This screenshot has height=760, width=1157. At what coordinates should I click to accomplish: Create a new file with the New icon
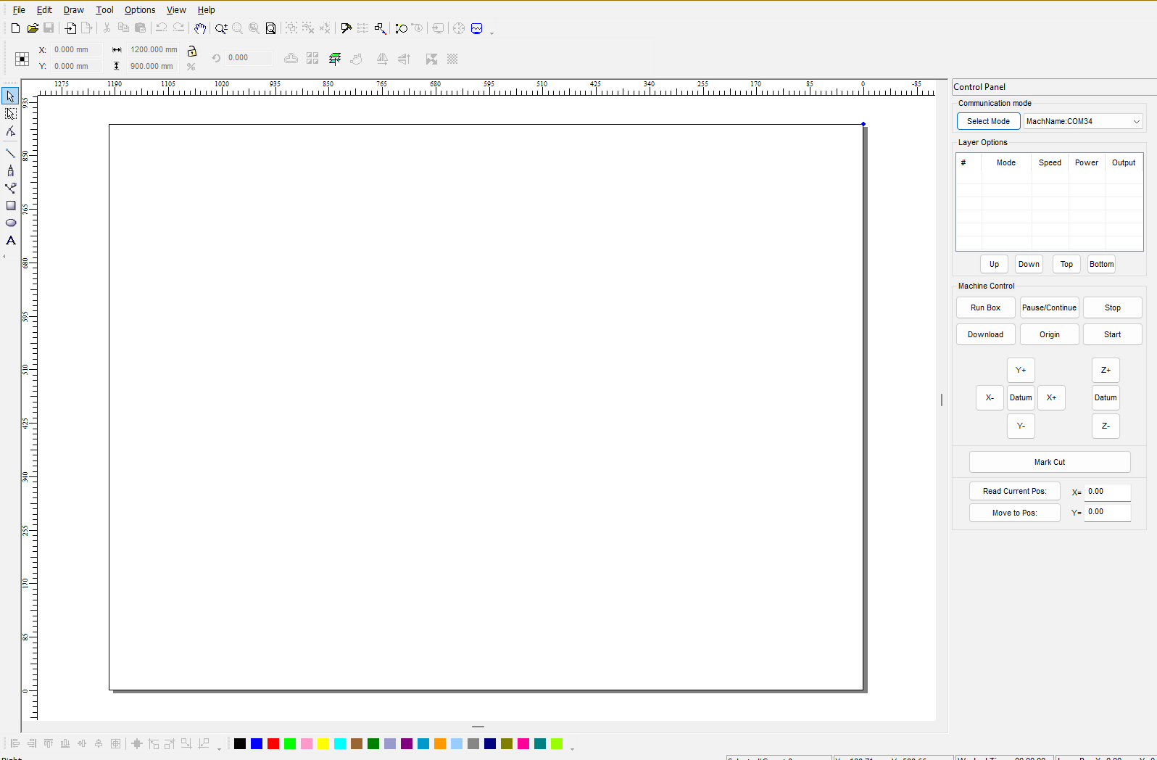pyautogui.click(x=15, y=28)
